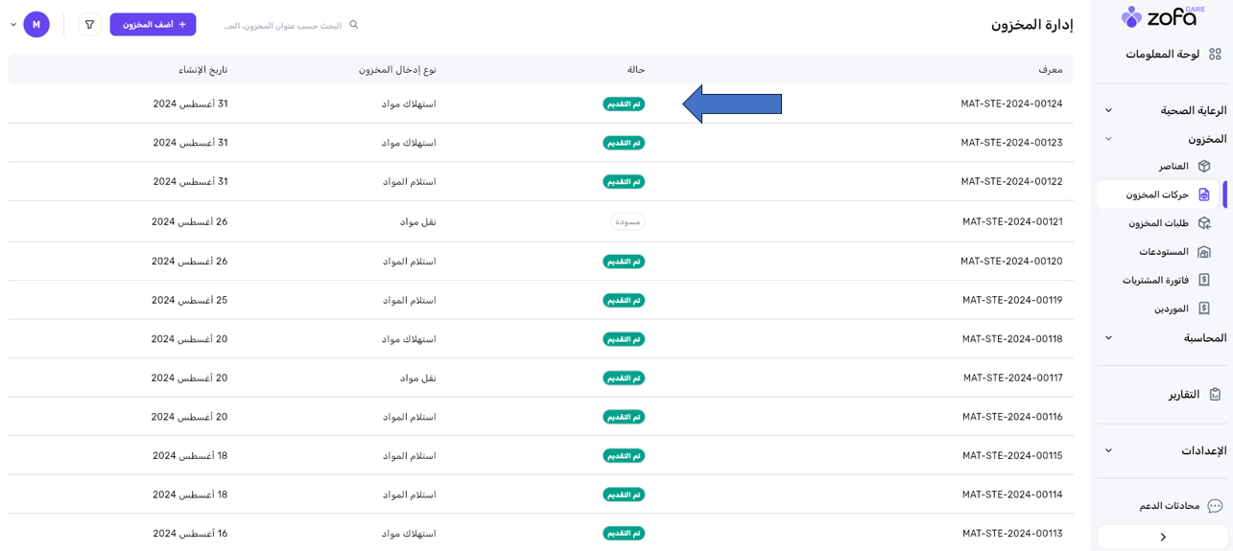Click the مسودة status badge

tap(628, 221)
